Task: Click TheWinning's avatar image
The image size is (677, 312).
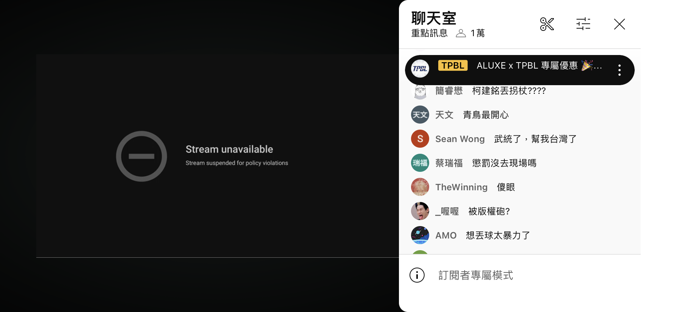Action: coord(420,187)
